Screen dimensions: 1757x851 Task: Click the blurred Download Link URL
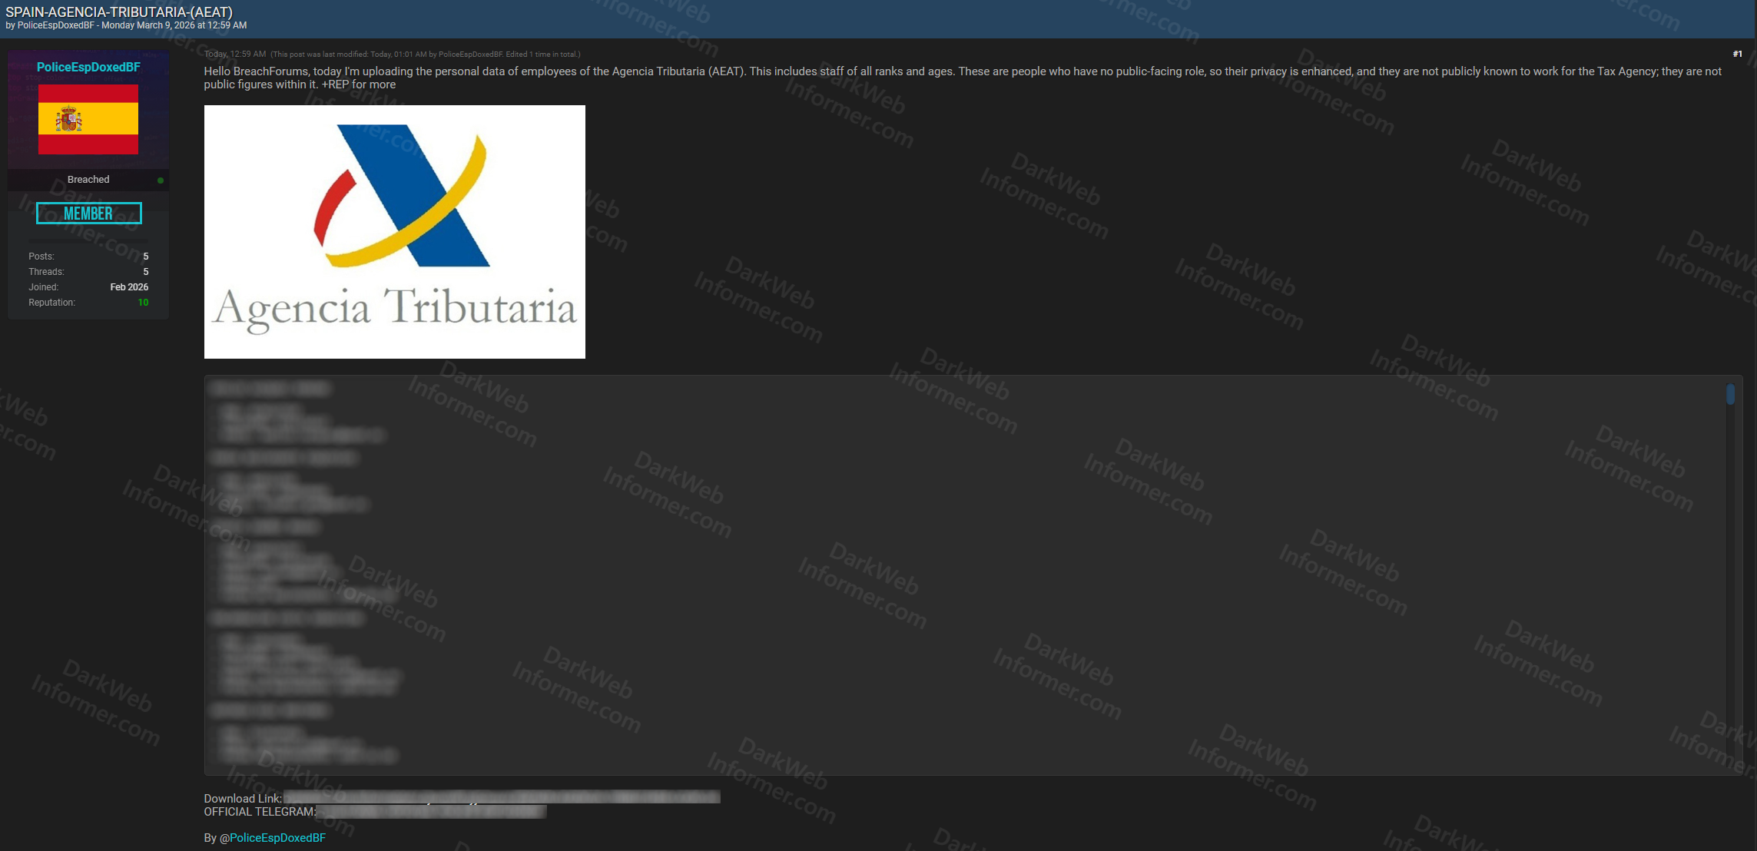[x=501, y=798]
